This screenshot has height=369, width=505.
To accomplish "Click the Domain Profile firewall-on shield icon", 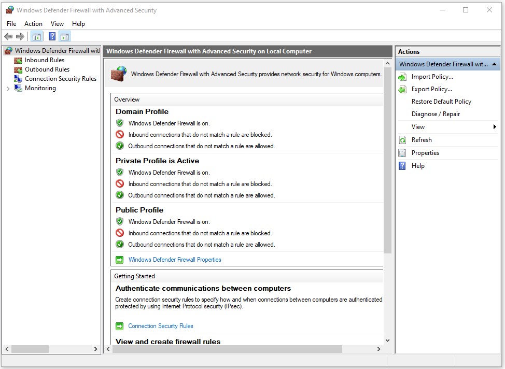I will pos(120,123).
